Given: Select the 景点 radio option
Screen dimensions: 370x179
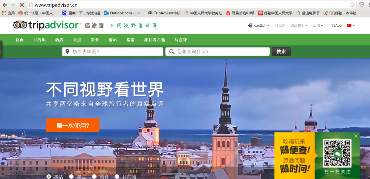Looking at the screenshot, I should pyautogui.click(x=71, y=177).
